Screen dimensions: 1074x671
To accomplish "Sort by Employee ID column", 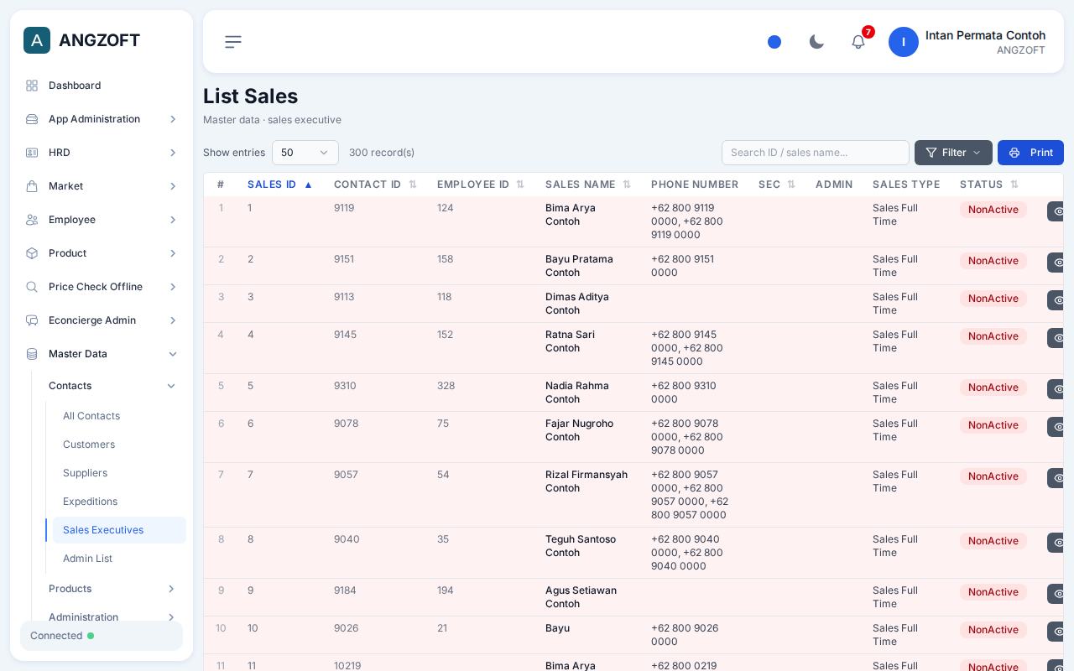I will pos(481,185).
